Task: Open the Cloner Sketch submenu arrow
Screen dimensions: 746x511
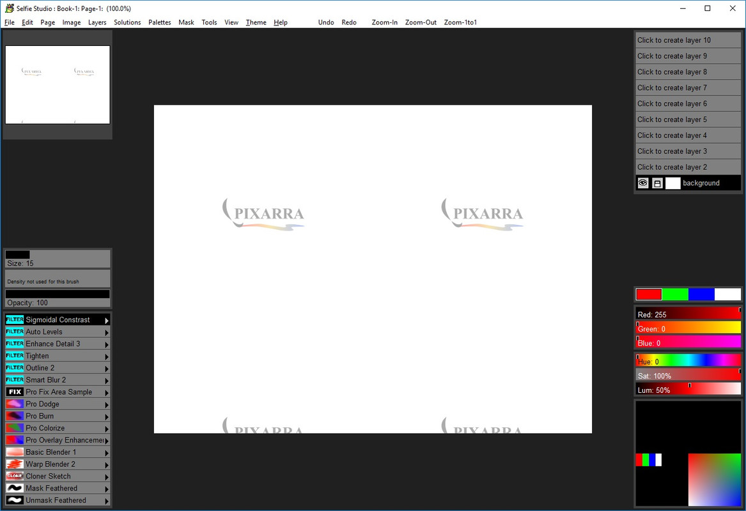Action: [x=107, y=477]
